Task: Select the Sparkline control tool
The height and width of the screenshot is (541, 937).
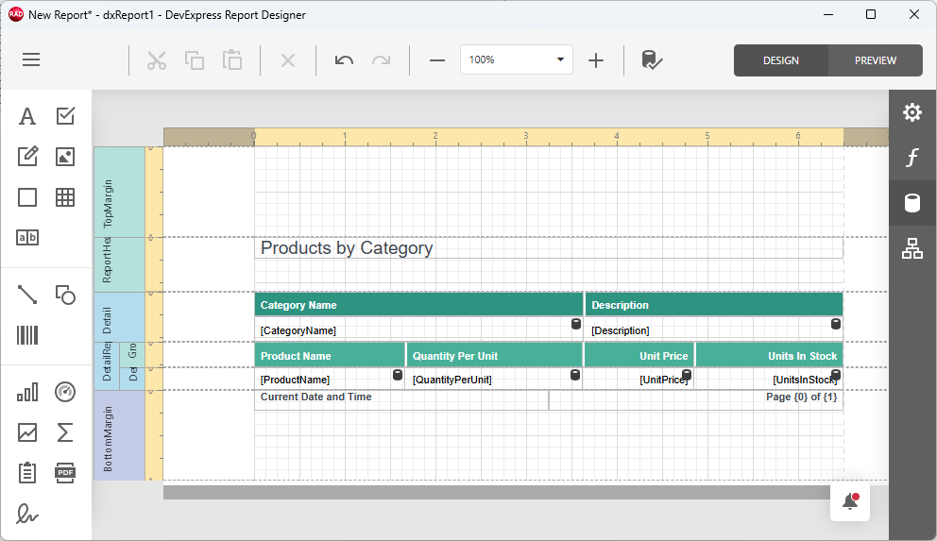Action: point(26,432)
